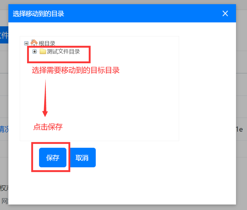The height and width of the screenshot is (210, 247).
Task: Click the dialog title 选择移动到的目录
Action: [x=38, y=14]
